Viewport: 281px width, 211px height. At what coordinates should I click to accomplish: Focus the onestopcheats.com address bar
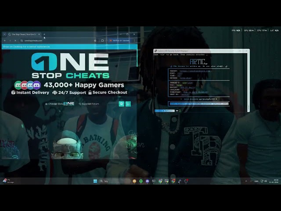(x=58, y=41)
